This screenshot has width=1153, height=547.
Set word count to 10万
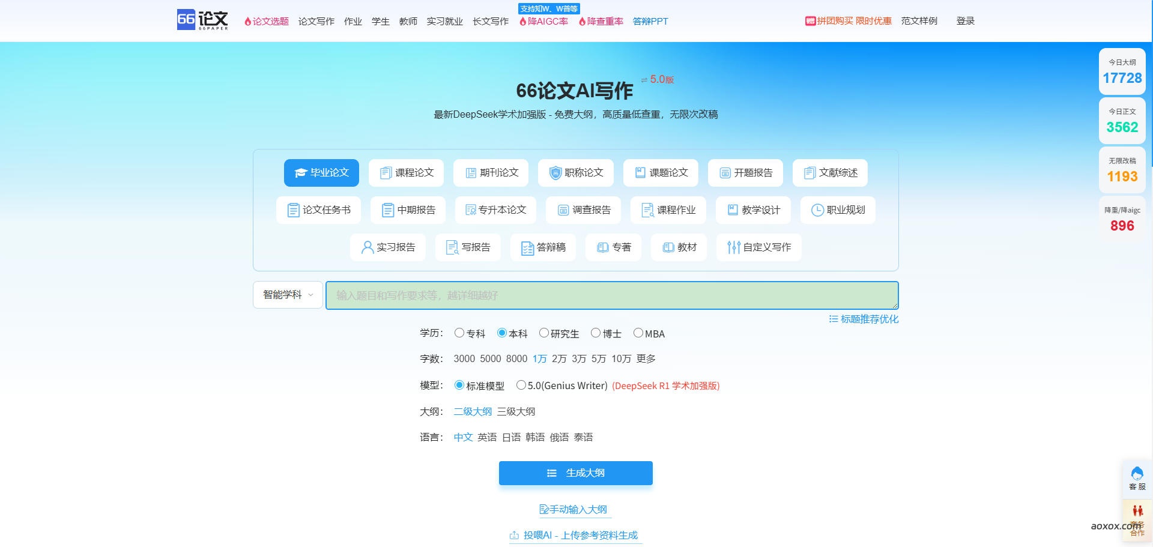pos(621,358)
